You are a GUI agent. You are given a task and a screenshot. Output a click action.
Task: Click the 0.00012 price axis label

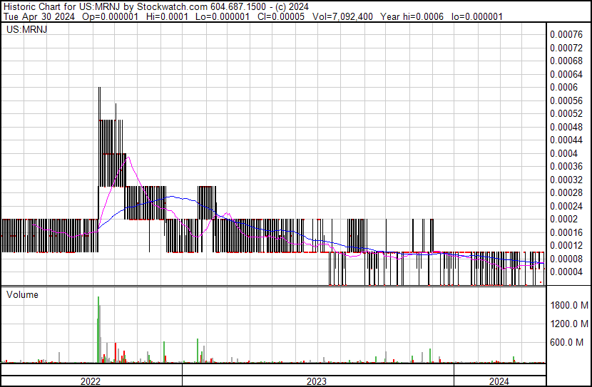pos(566,246)
